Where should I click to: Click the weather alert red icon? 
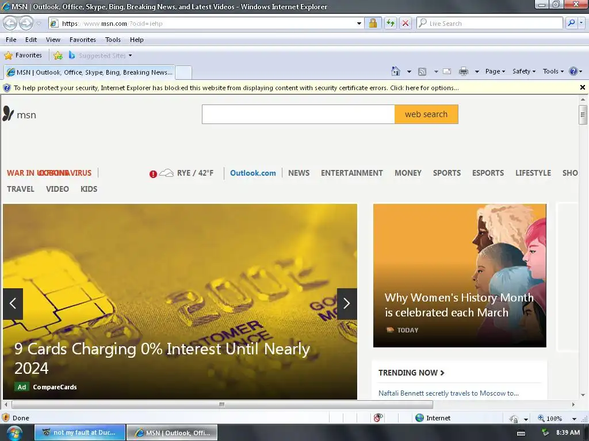coord(153,174)
